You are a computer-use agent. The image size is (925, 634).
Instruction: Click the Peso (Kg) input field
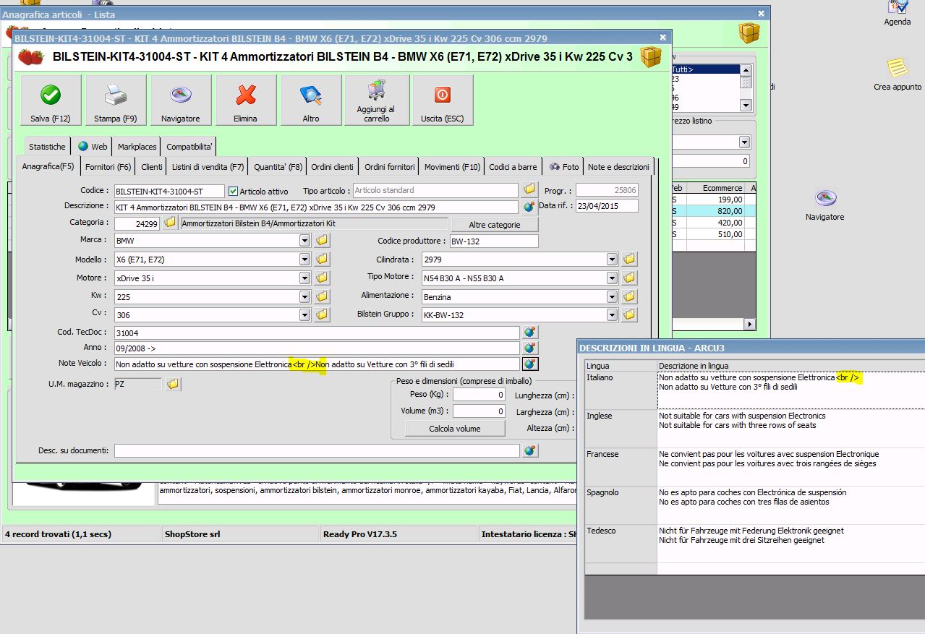pyautogui.click(x=479, y=395)
